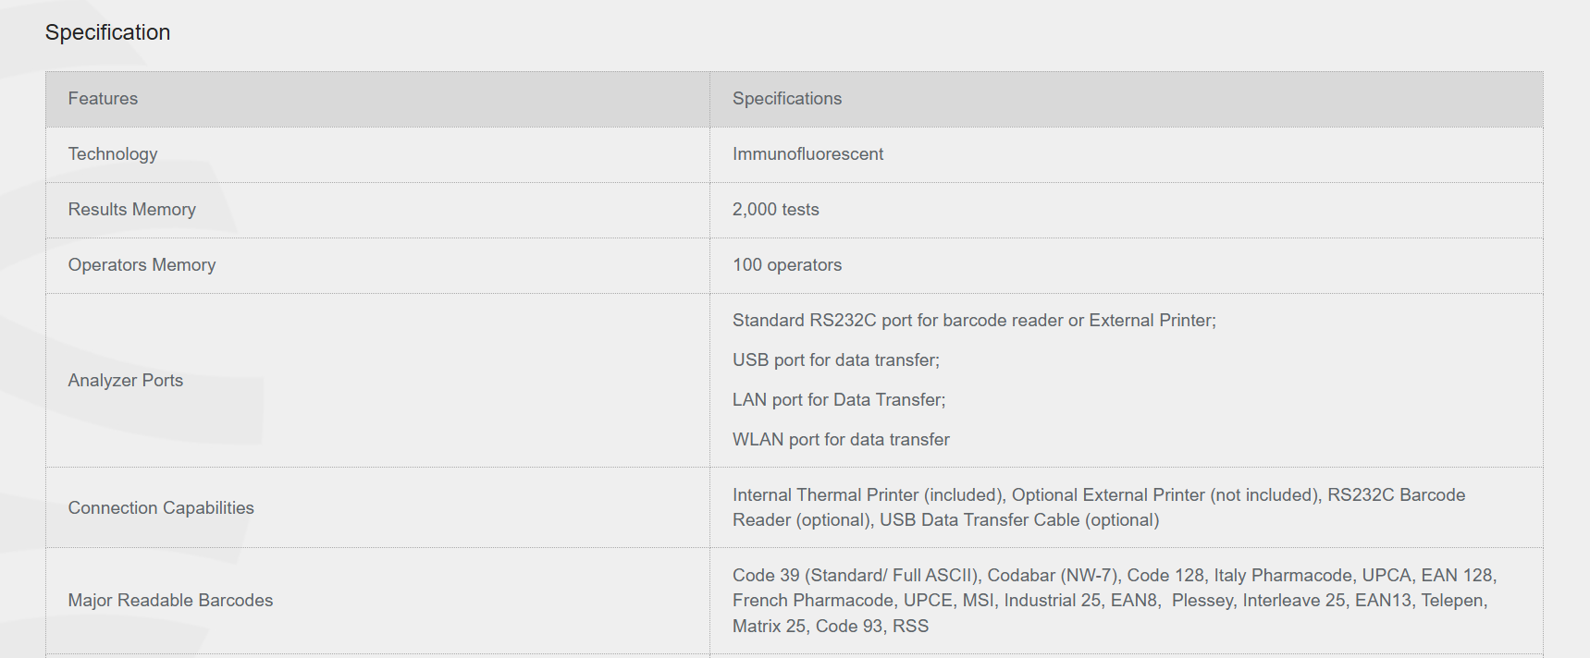The height and width of the screenshot is (658, 1590).
Task: Select the WLAN port for data transfer line
Action: click(x=841, y=440)
